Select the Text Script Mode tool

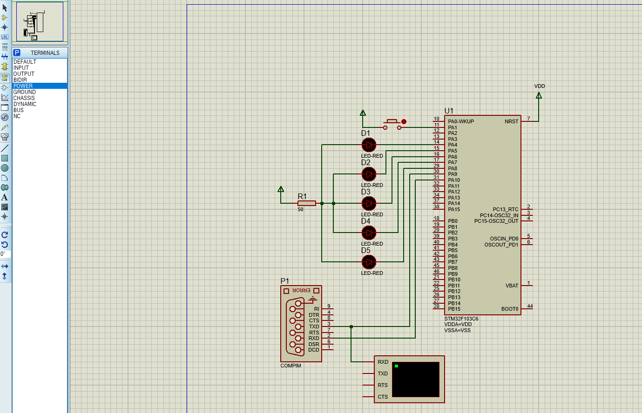coord(5,47)
